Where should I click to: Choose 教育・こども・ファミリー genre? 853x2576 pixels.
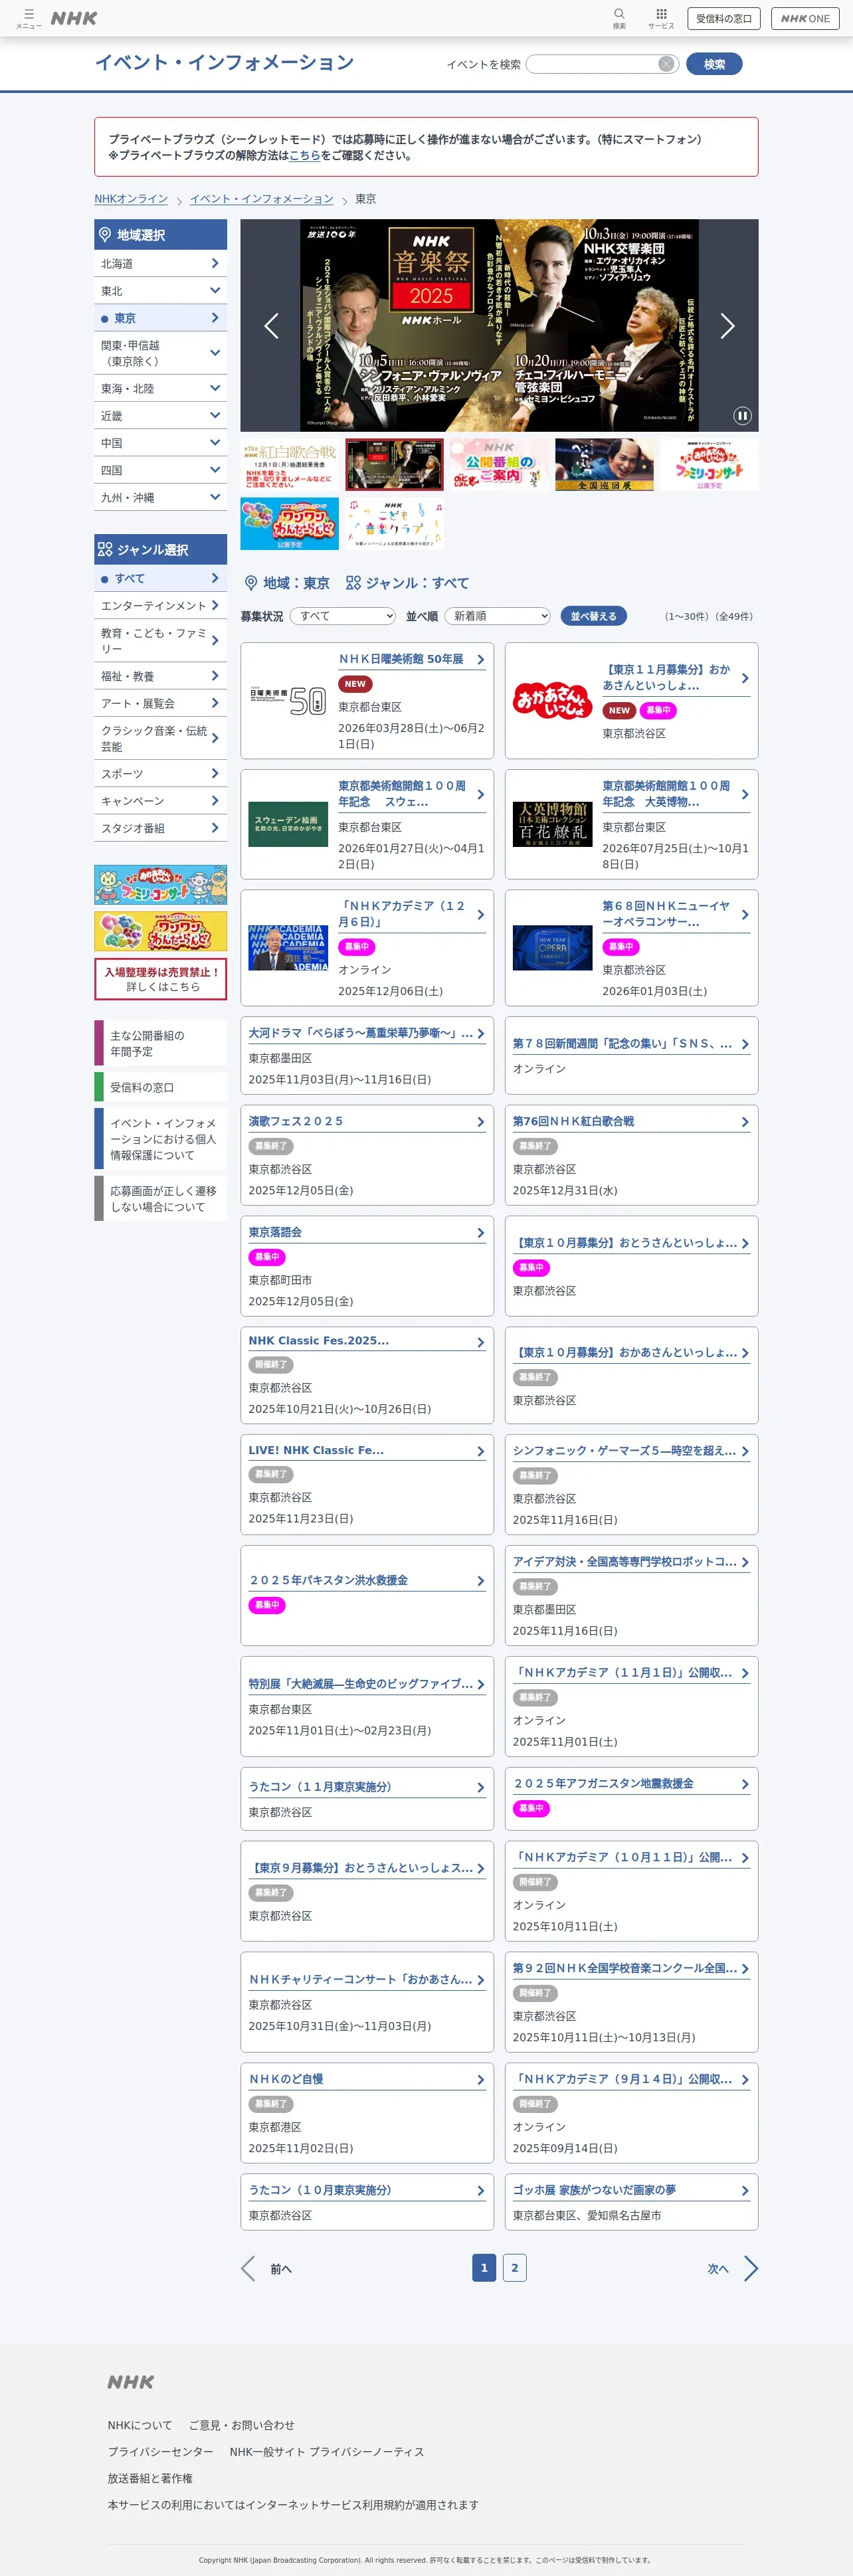[x=161, y=641]
